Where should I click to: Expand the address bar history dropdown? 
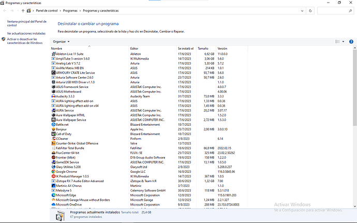[x=302, y=11]
